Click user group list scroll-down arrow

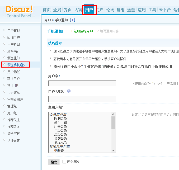[x=113, y=150]
